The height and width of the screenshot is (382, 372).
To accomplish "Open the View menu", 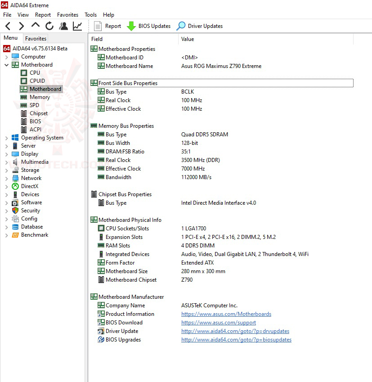I will (23, 15).
